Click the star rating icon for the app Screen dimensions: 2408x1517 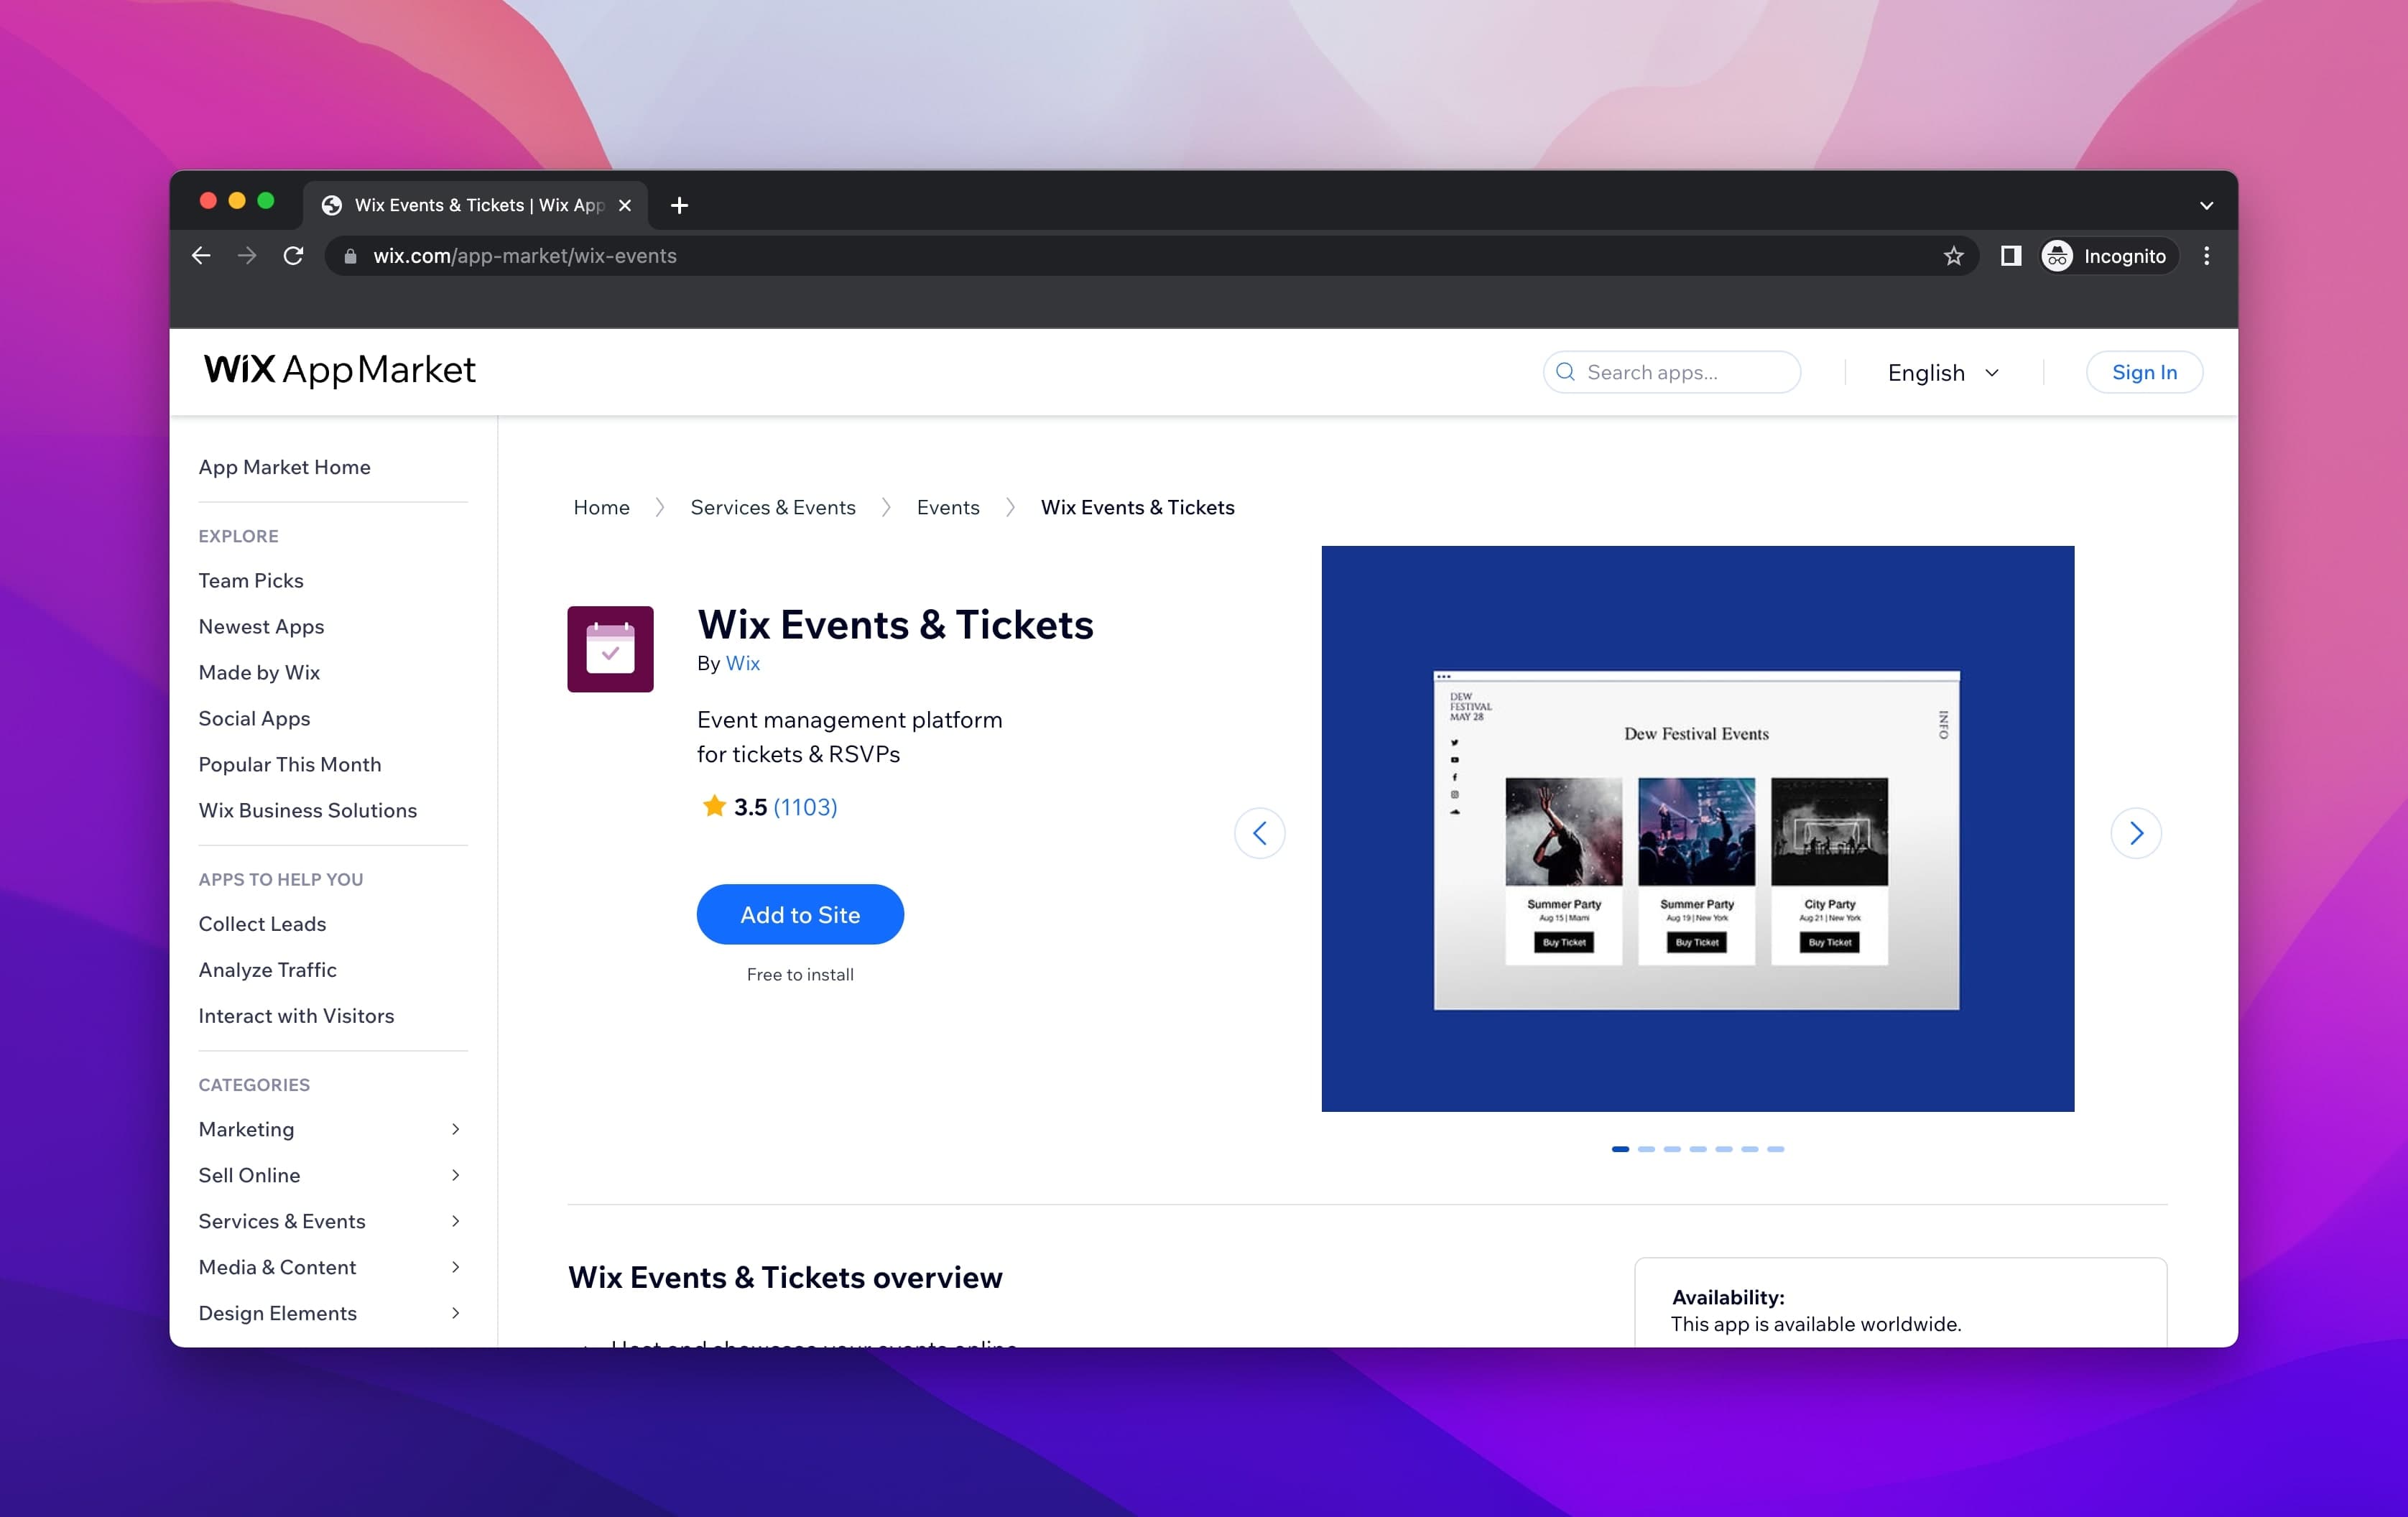pos(711,806)
